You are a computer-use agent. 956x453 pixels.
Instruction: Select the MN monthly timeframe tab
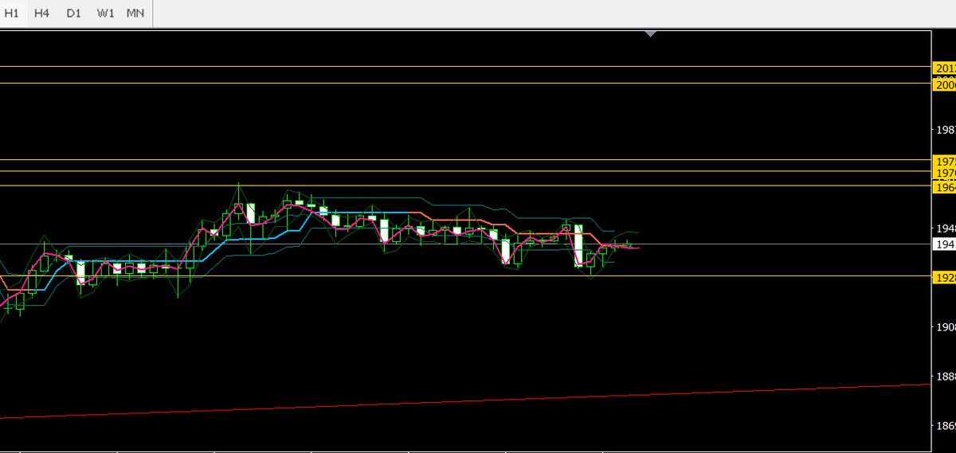point(135,14)
